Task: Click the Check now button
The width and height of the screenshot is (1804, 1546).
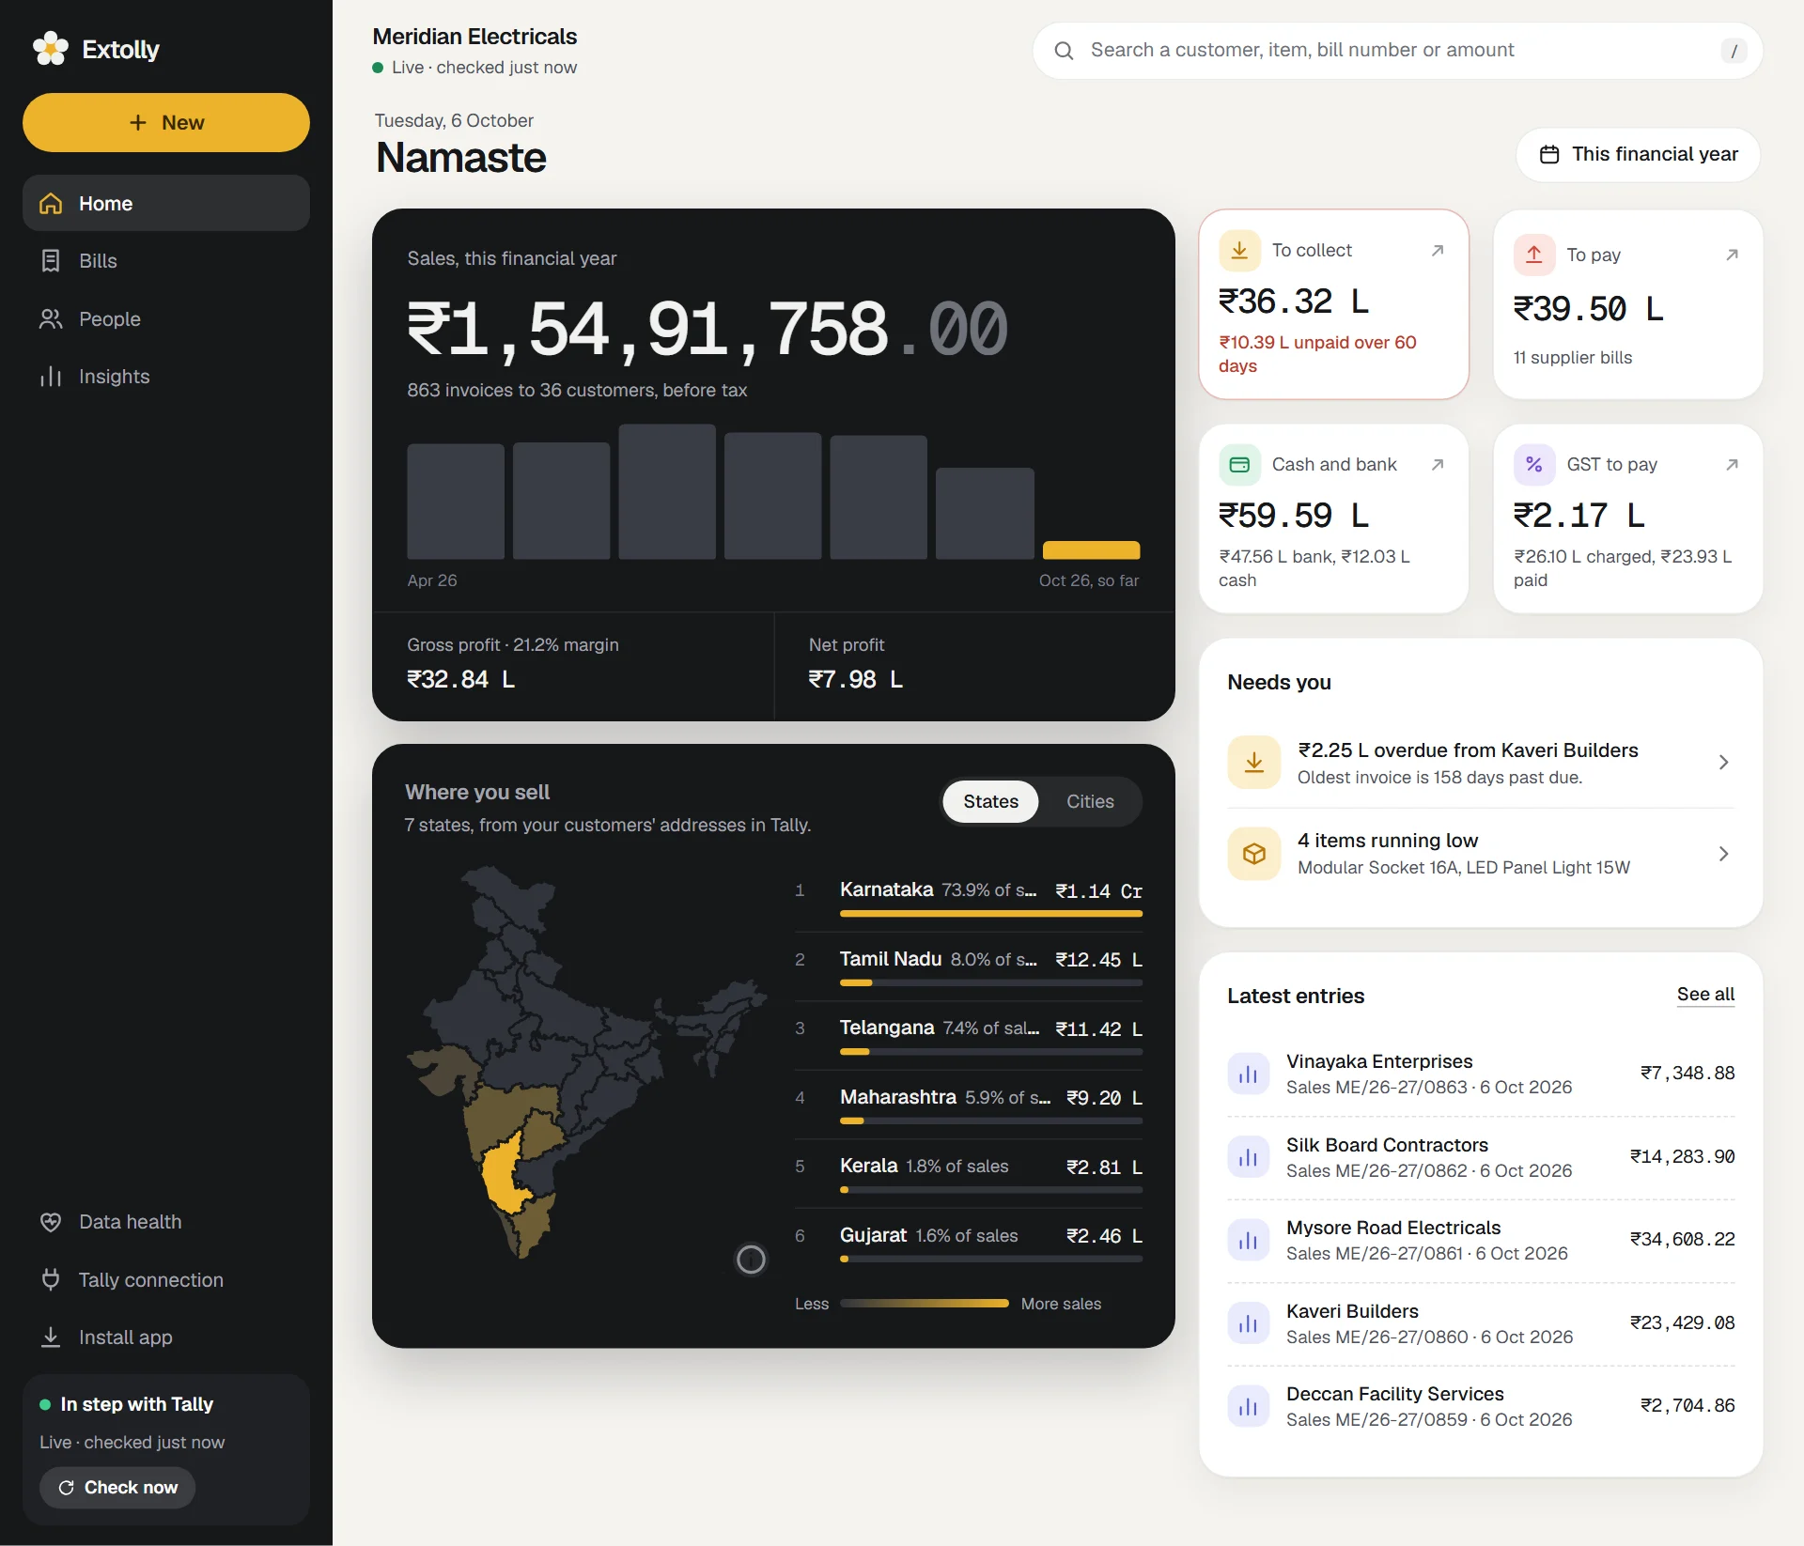Action: tap(117, 1488)
